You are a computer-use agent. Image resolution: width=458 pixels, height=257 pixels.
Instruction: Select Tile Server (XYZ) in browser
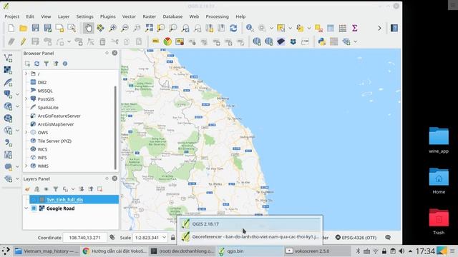54,141
